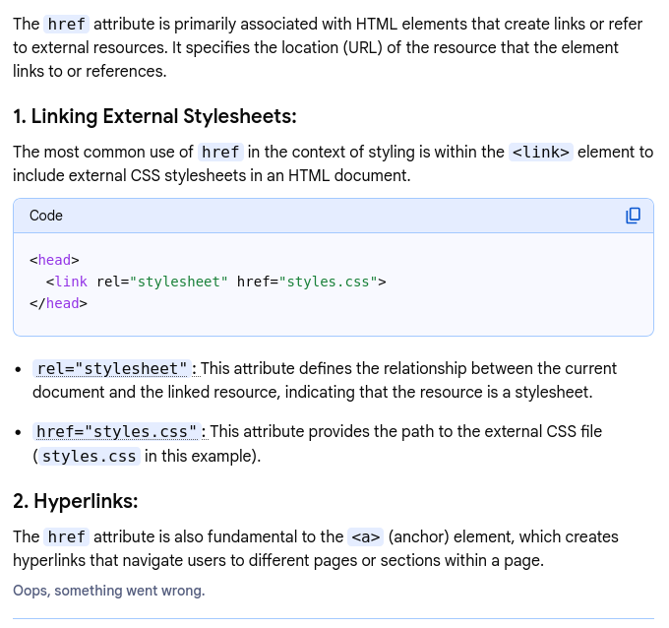
Task: Click the <link> inline code chip
Action: click(540, 152)
